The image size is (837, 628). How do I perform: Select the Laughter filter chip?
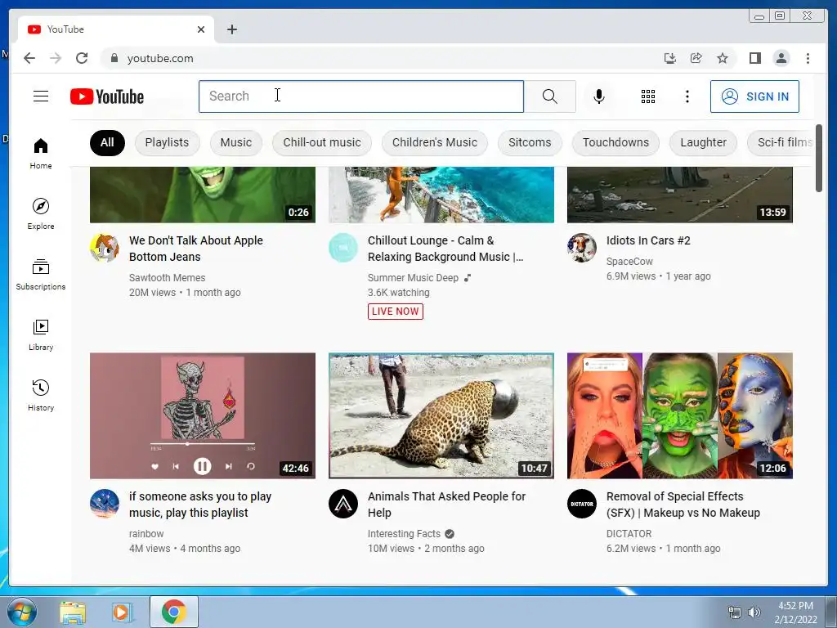click(703, 142)
